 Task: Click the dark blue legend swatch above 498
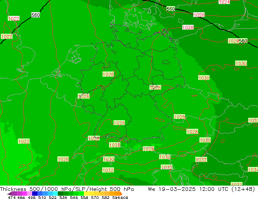click(35, 194)
